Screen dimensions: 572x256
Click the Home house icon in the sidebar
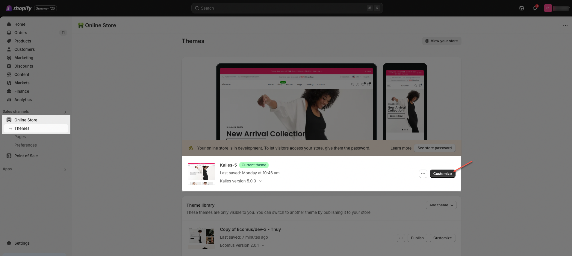tap(9, 24)
